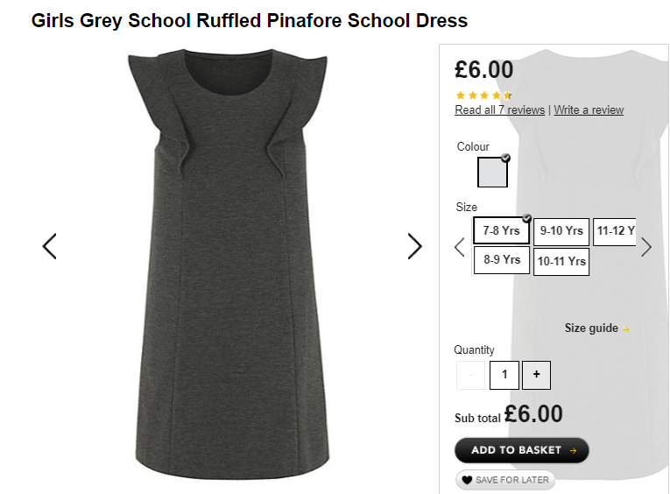Screen dimensions: 670x494
Task: Click the heart icon on Save for Later
Action: [x=467, y=480]
